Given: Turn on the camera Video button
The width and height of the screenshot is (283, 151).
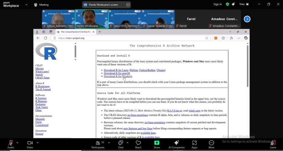Looking at the screenshot, I should pos(30,144).
